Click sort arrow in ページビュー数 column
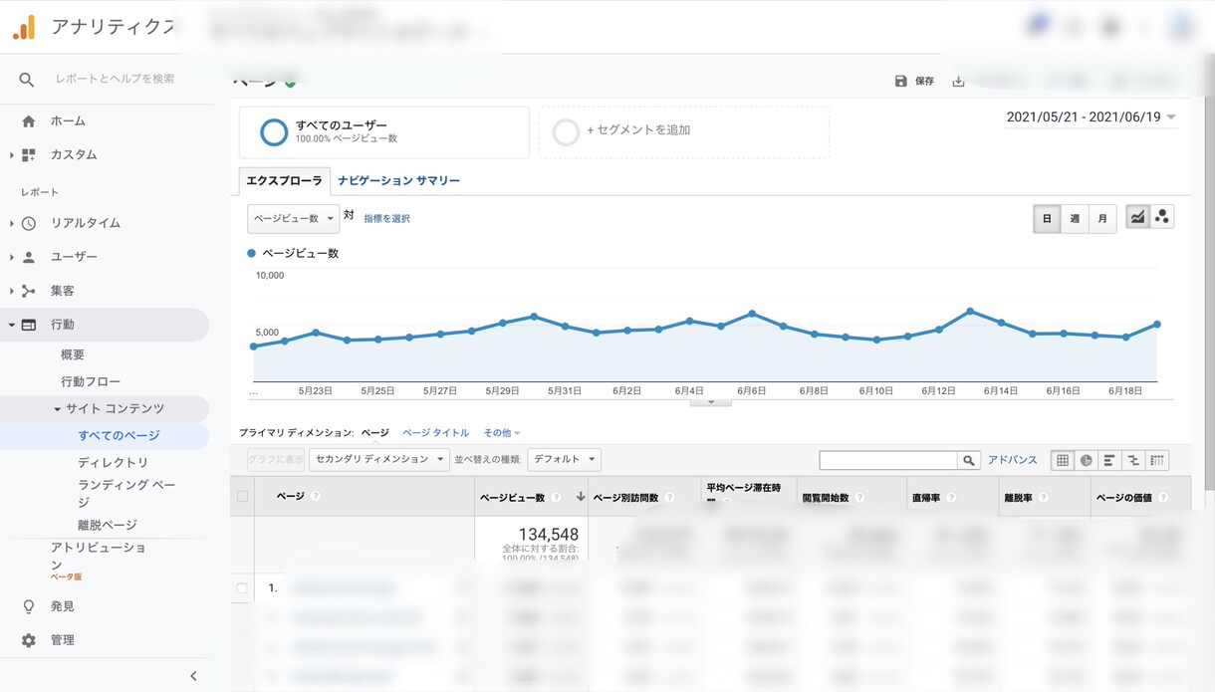This screenshot has height=692, width=1215. click(x=580, y=497)
